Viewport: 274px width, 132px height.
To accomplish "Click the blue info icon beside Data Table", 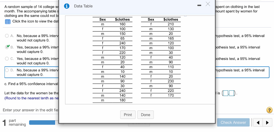I will tap(66, 6).
